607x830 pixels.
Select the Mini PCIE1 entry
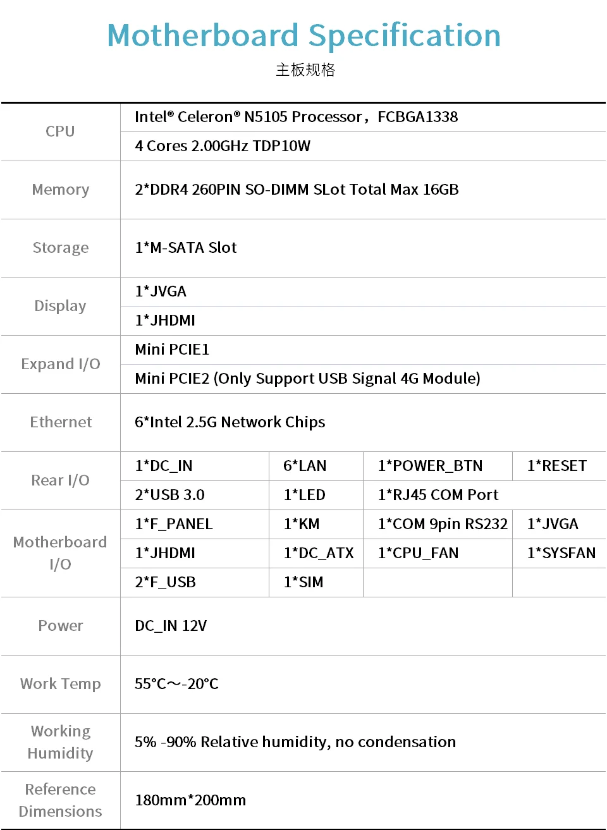[x=172, y=350]
